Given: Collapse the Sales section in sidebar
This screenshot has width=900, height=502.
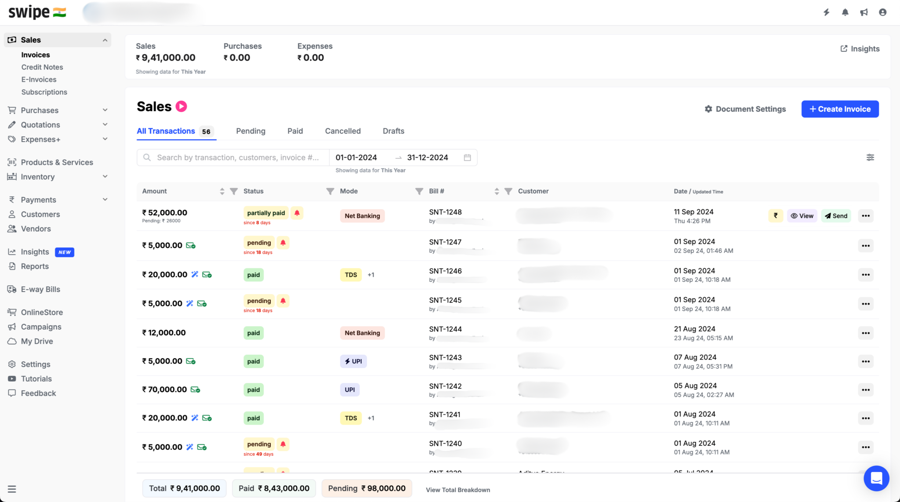Looking at the screenshot, I should tap(105, 40).
